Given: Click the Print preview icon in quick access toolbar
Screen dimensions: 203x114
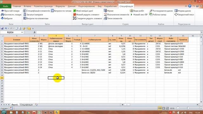Looking at the screenshot, I should click(20, 28).
